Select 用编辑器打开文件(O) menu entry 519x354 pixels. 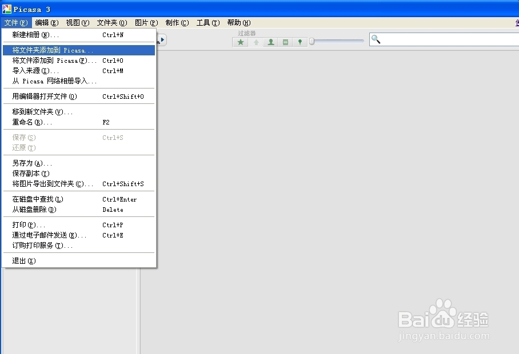tap(79, 96)
